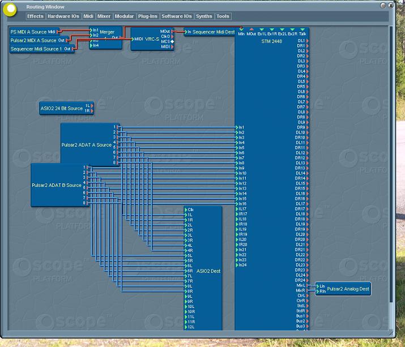Click the STM 2448 In16 input port
Viewport: 405px width, 347px height.
(237, 204)
